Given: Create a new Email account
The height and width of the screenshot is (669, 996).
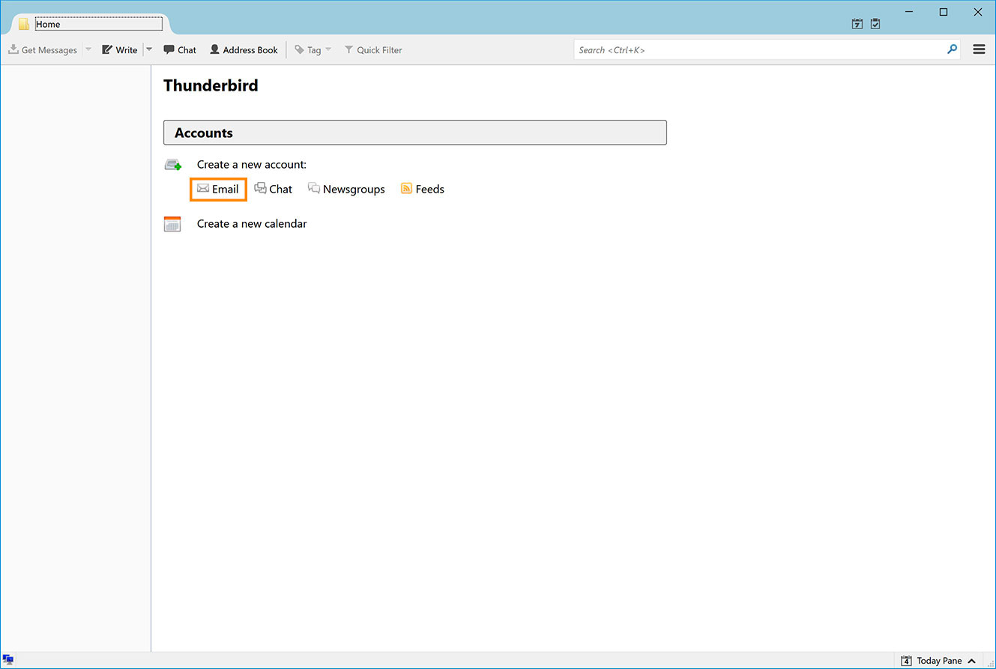Looking at the screenshot, I should [218, 189].
